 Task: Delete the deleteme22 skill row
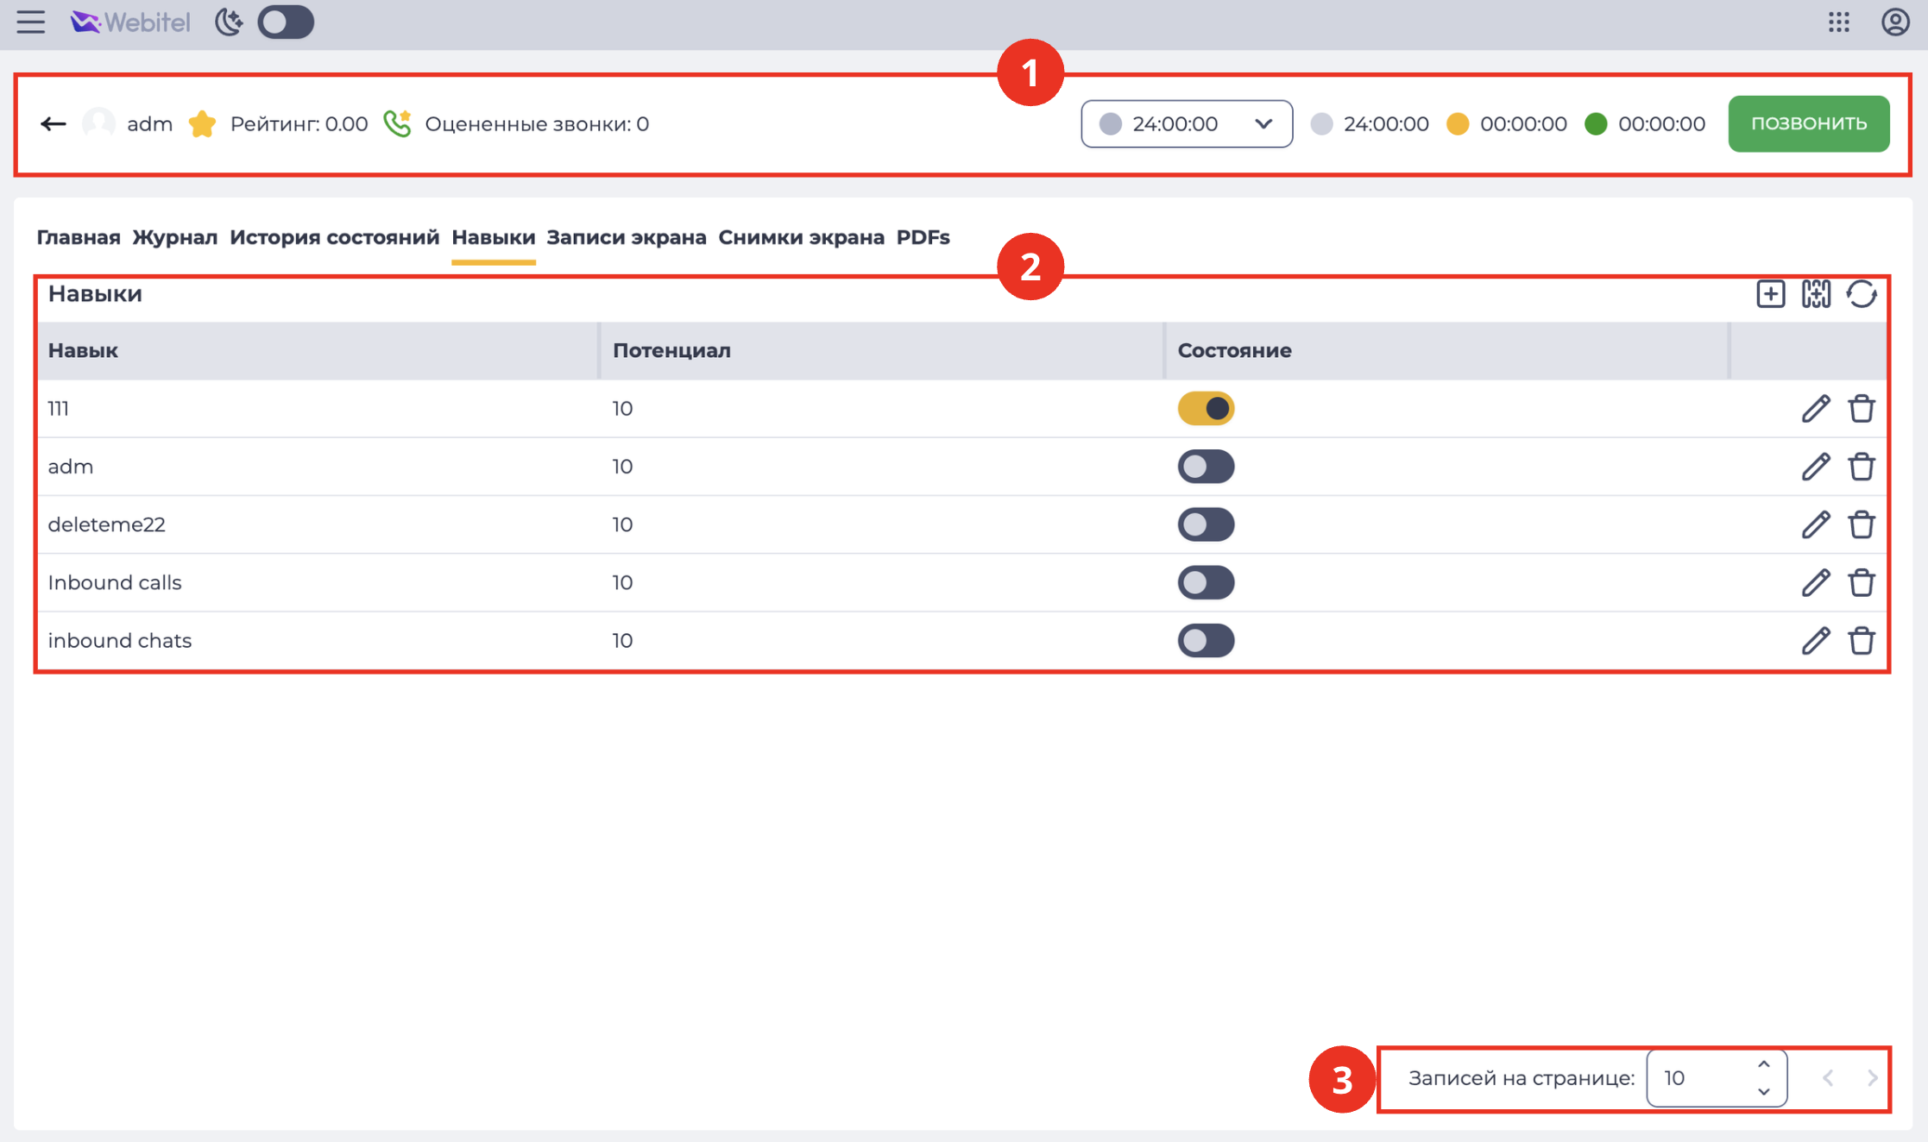(x=1862, y=524)
